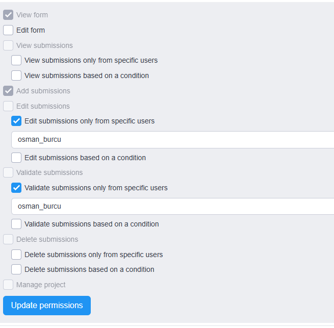Check the Validate submissions checkbox
Image resolution: width=334 pixels, height=328 pixels.
pos(8,172)
